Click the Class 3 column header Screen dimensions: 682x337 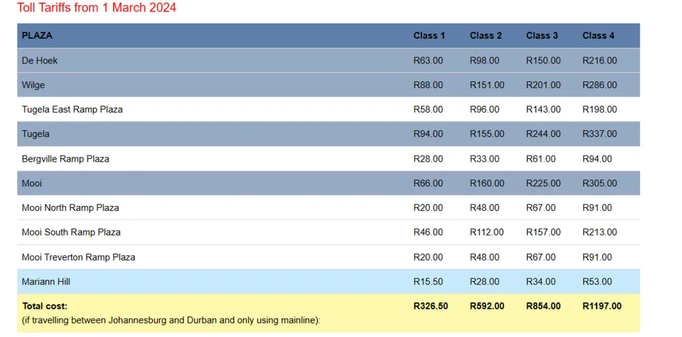(x=542, y=35)
